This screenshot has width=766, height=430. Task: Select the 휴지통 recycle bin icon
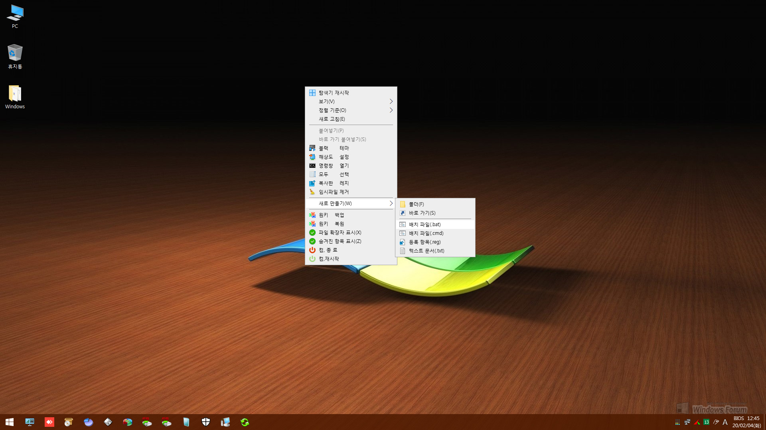point(15,57)
